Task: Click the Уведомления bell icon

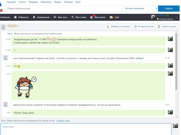Action: coord(34,17)
